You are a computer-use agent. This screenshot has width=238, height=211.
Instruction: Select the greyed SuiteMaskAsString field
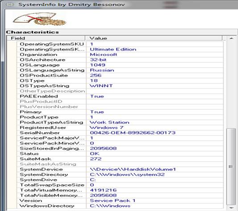(48, 164)
